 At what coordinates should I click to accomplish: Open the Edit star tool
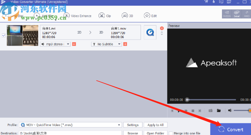[x=150, y=16]
